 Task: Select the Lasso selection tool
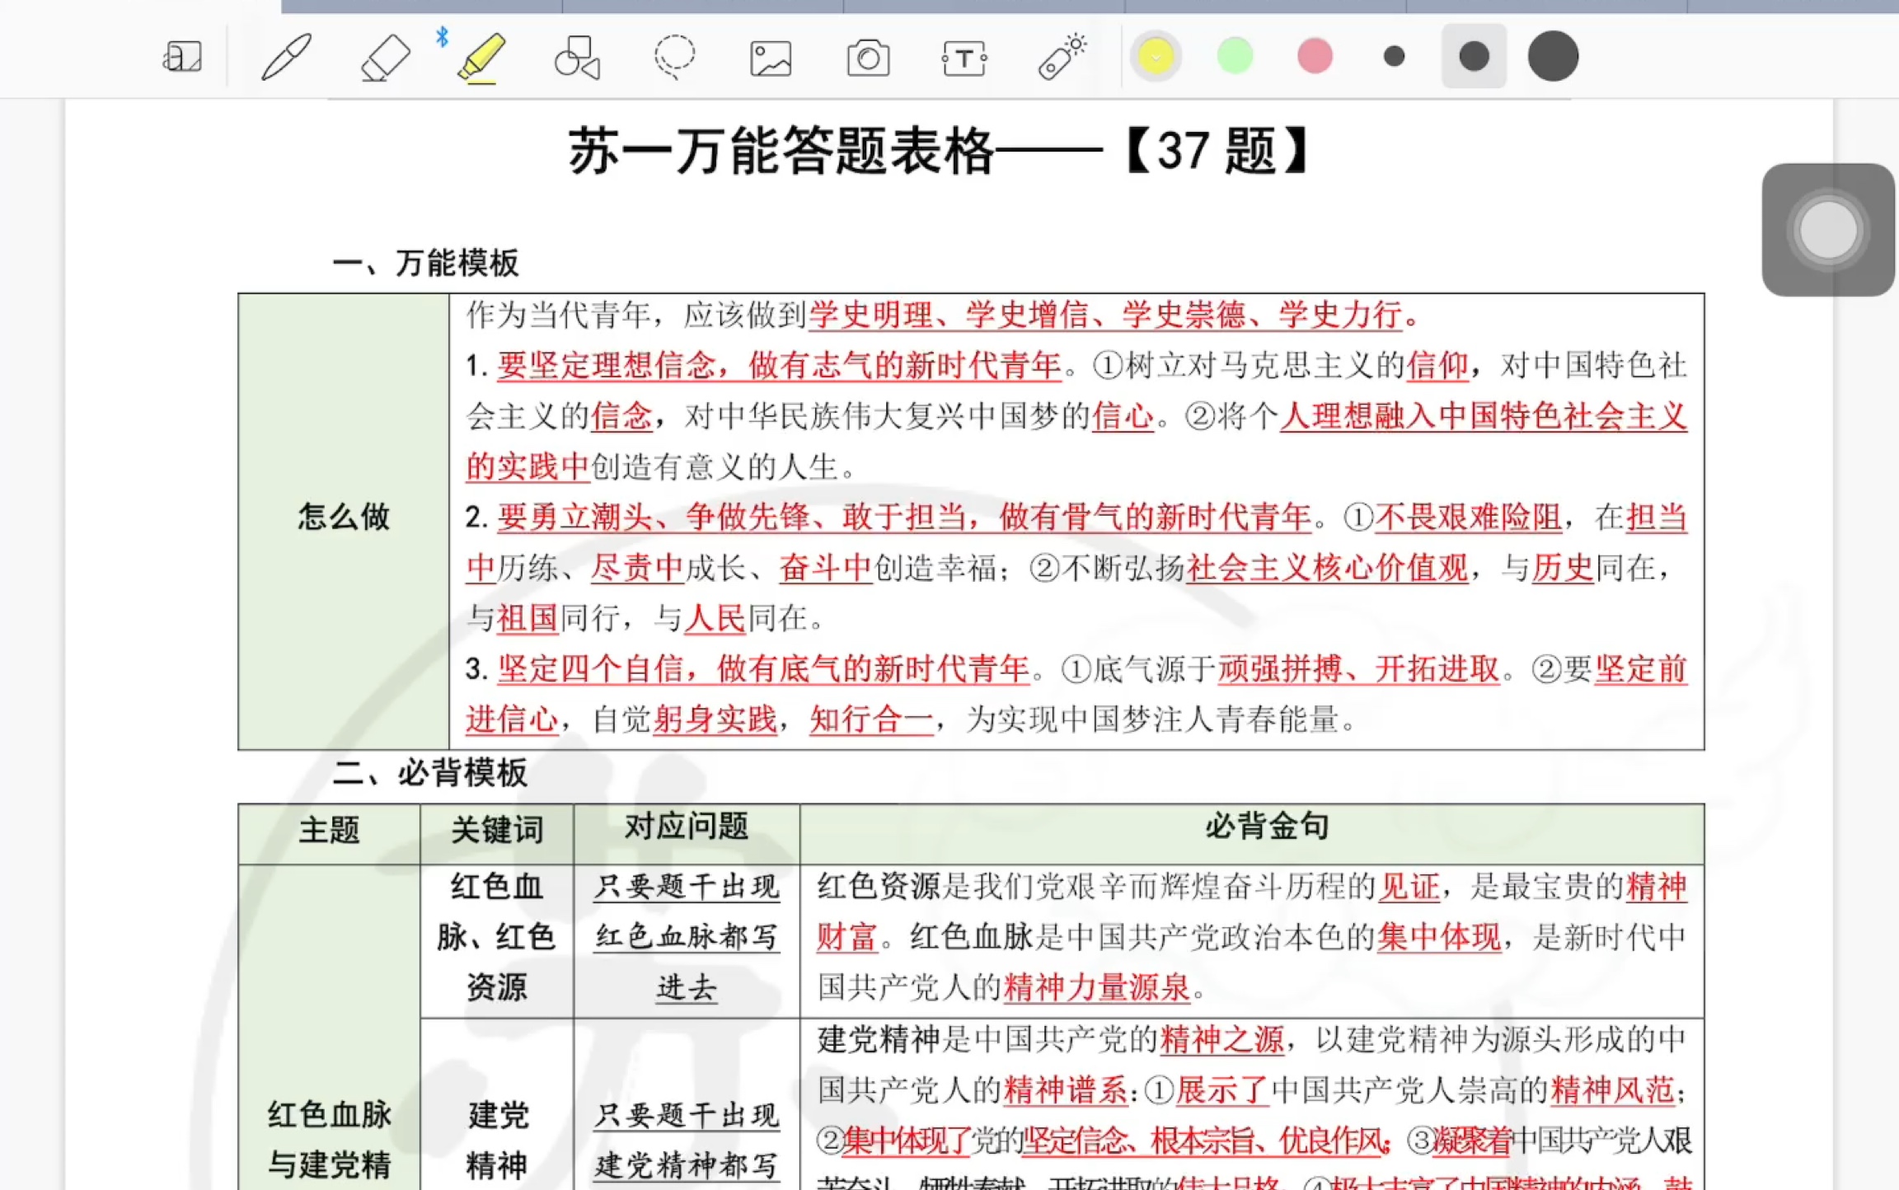(x=674, y=57)
